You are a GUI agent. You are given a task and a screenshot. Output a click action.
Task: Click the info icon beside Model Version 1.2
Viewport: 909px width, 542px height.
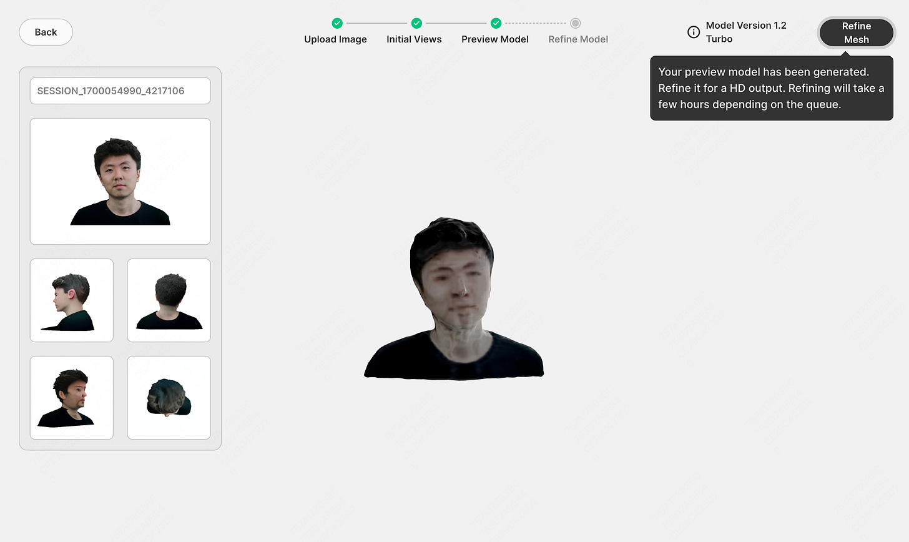(x=694, y=32)
